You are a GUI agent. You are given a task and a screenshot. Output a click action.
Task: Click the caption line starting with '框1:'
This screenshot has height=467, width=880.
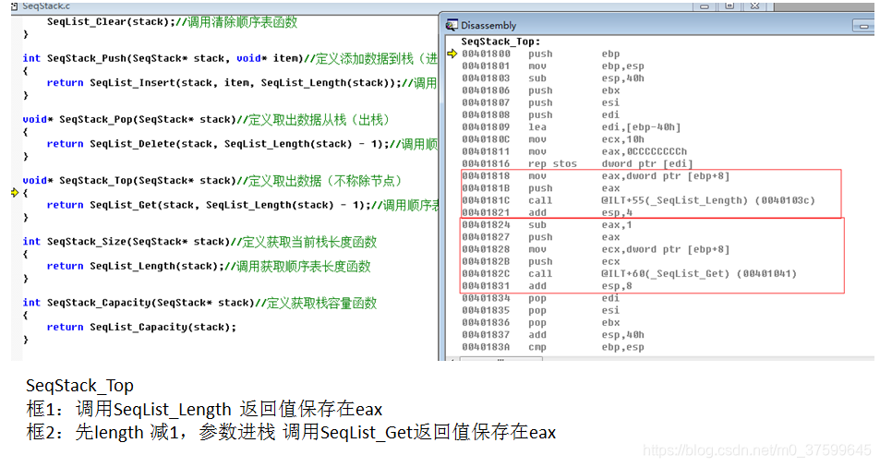pyautogui.click(x=204, y=409)
